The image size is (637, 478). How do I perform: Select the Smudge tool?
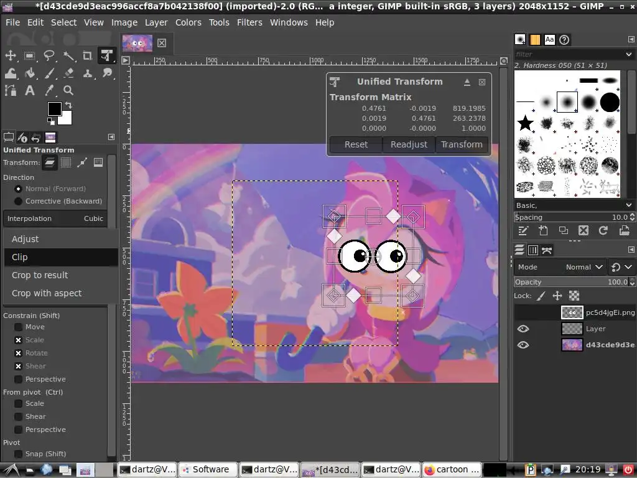tap(107, 73)
